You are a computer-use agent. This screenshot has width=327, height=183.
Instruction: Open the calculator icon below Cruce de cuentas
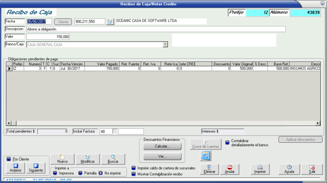(205, 156)
